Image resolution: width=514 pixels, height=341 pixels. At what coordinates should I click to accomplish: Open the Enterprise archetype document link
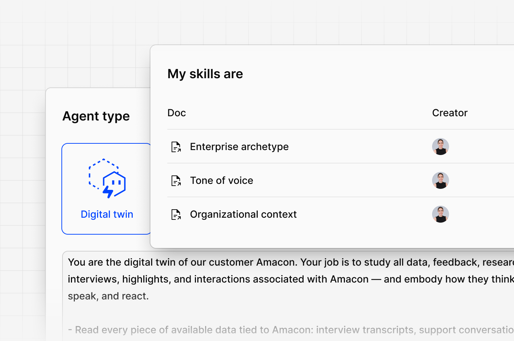tap(239, 147)
